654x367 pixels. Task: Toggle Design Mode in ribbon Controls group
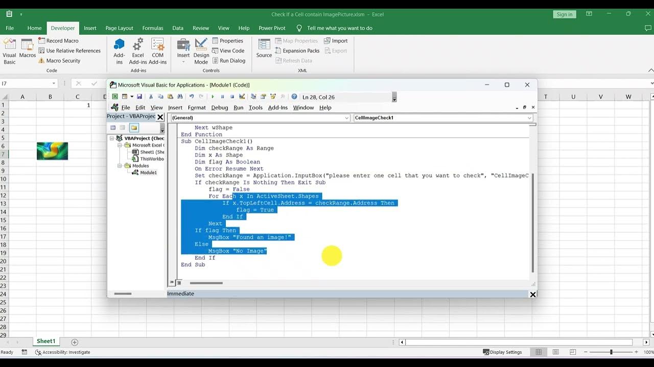(x=201, y=51)
